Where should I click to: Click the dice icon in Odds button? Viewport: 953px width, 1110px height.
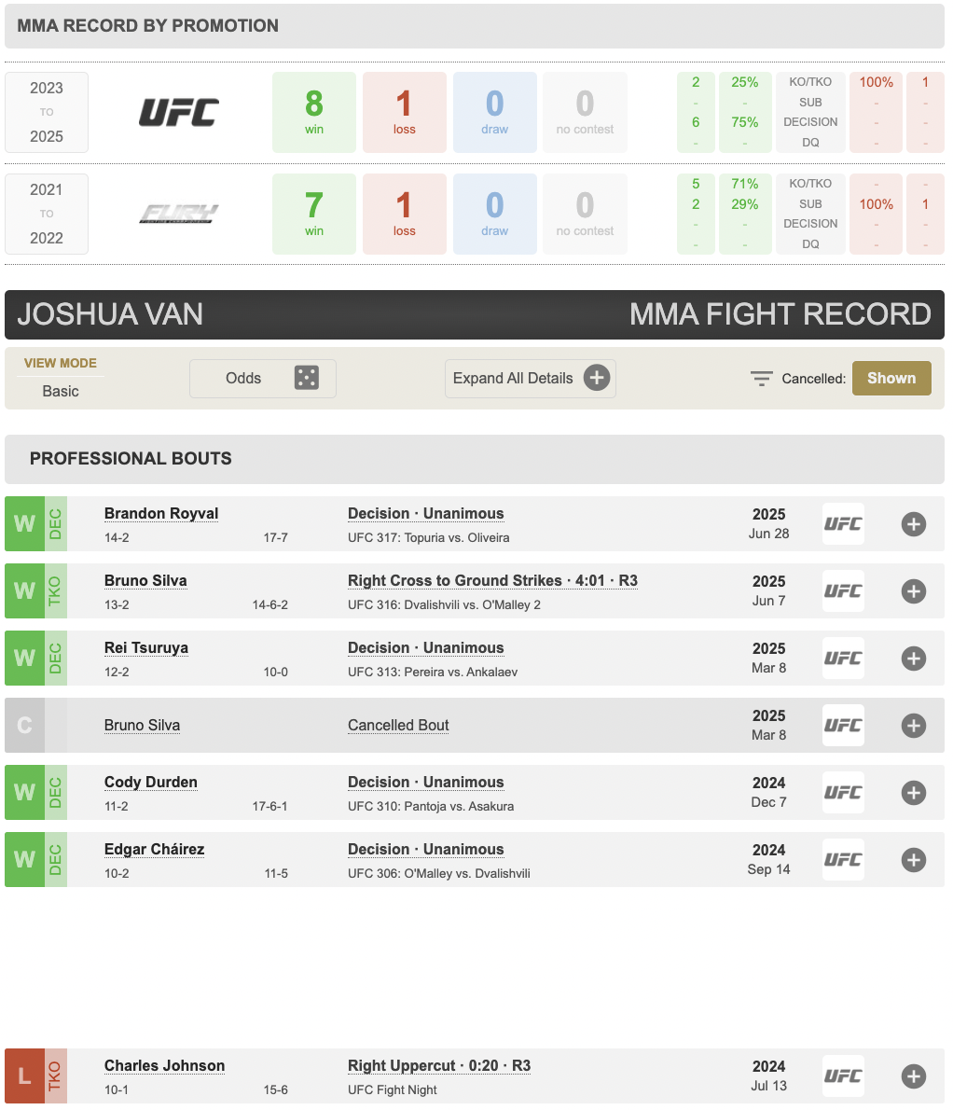point(307,378)
